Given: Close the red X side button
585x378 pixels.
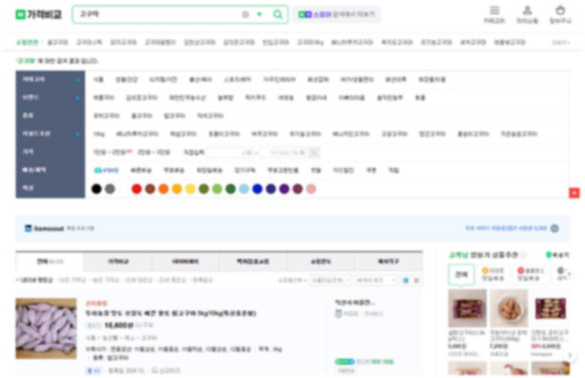Looking at the screenshot, I should (575, 193).
